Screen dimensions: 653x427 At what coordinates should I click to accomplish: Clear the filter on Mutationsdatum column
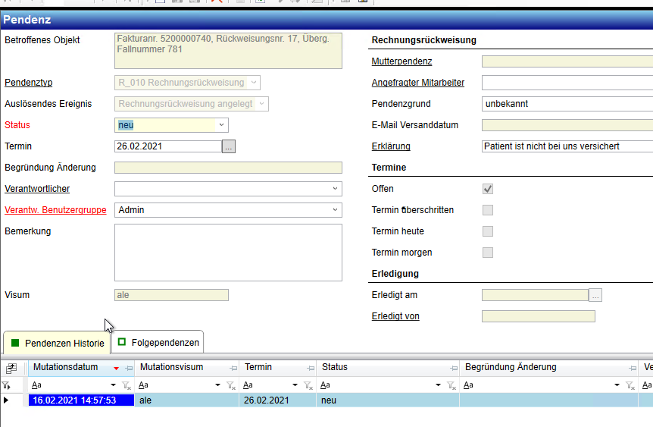[127, 385]
